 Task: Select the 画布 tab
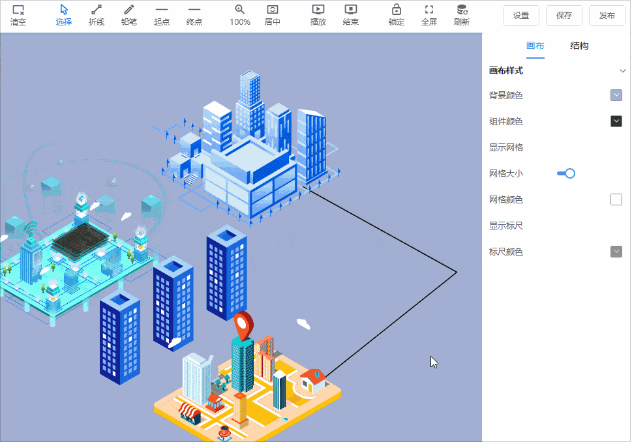535,46
